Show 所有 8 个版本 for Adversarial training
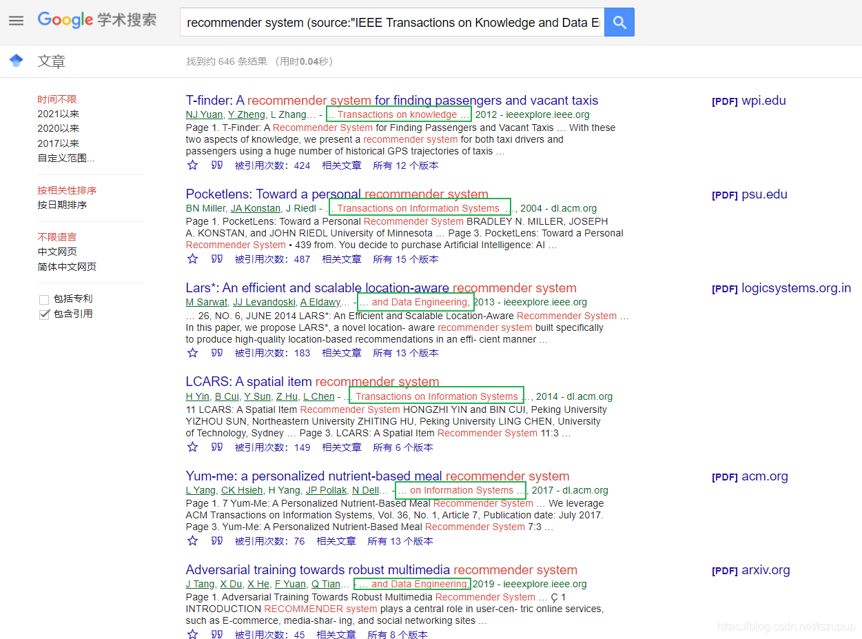 (397, 635)
